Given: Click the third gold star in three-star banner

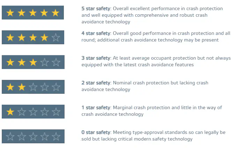Looking at the screenshot, I should [x=33, y=62].
